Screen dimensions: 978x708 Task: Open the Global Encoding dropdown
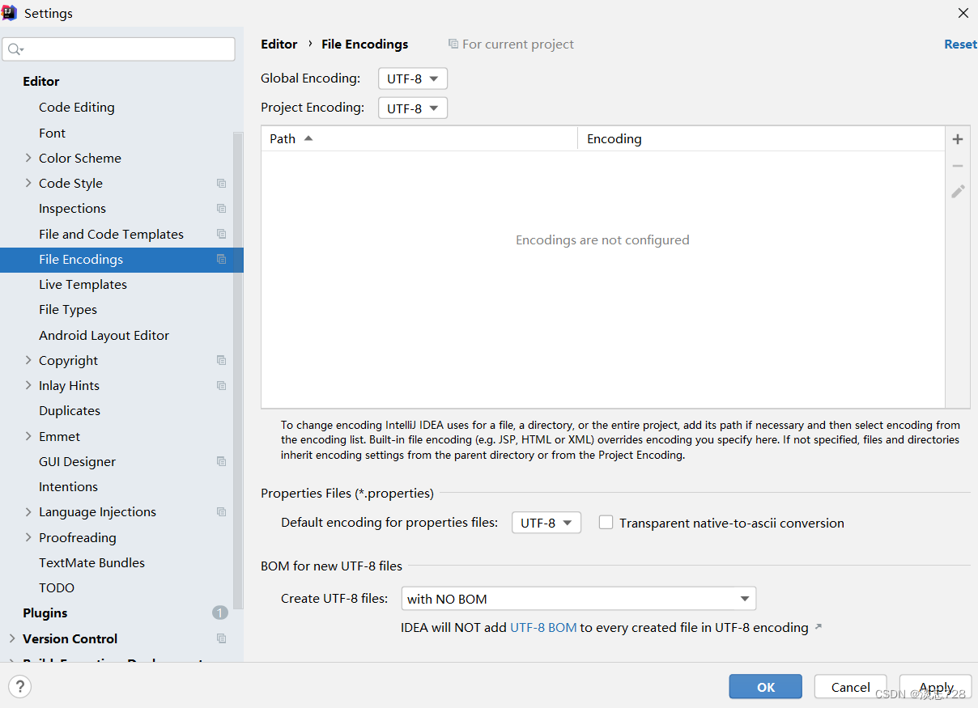coord(413,78)
